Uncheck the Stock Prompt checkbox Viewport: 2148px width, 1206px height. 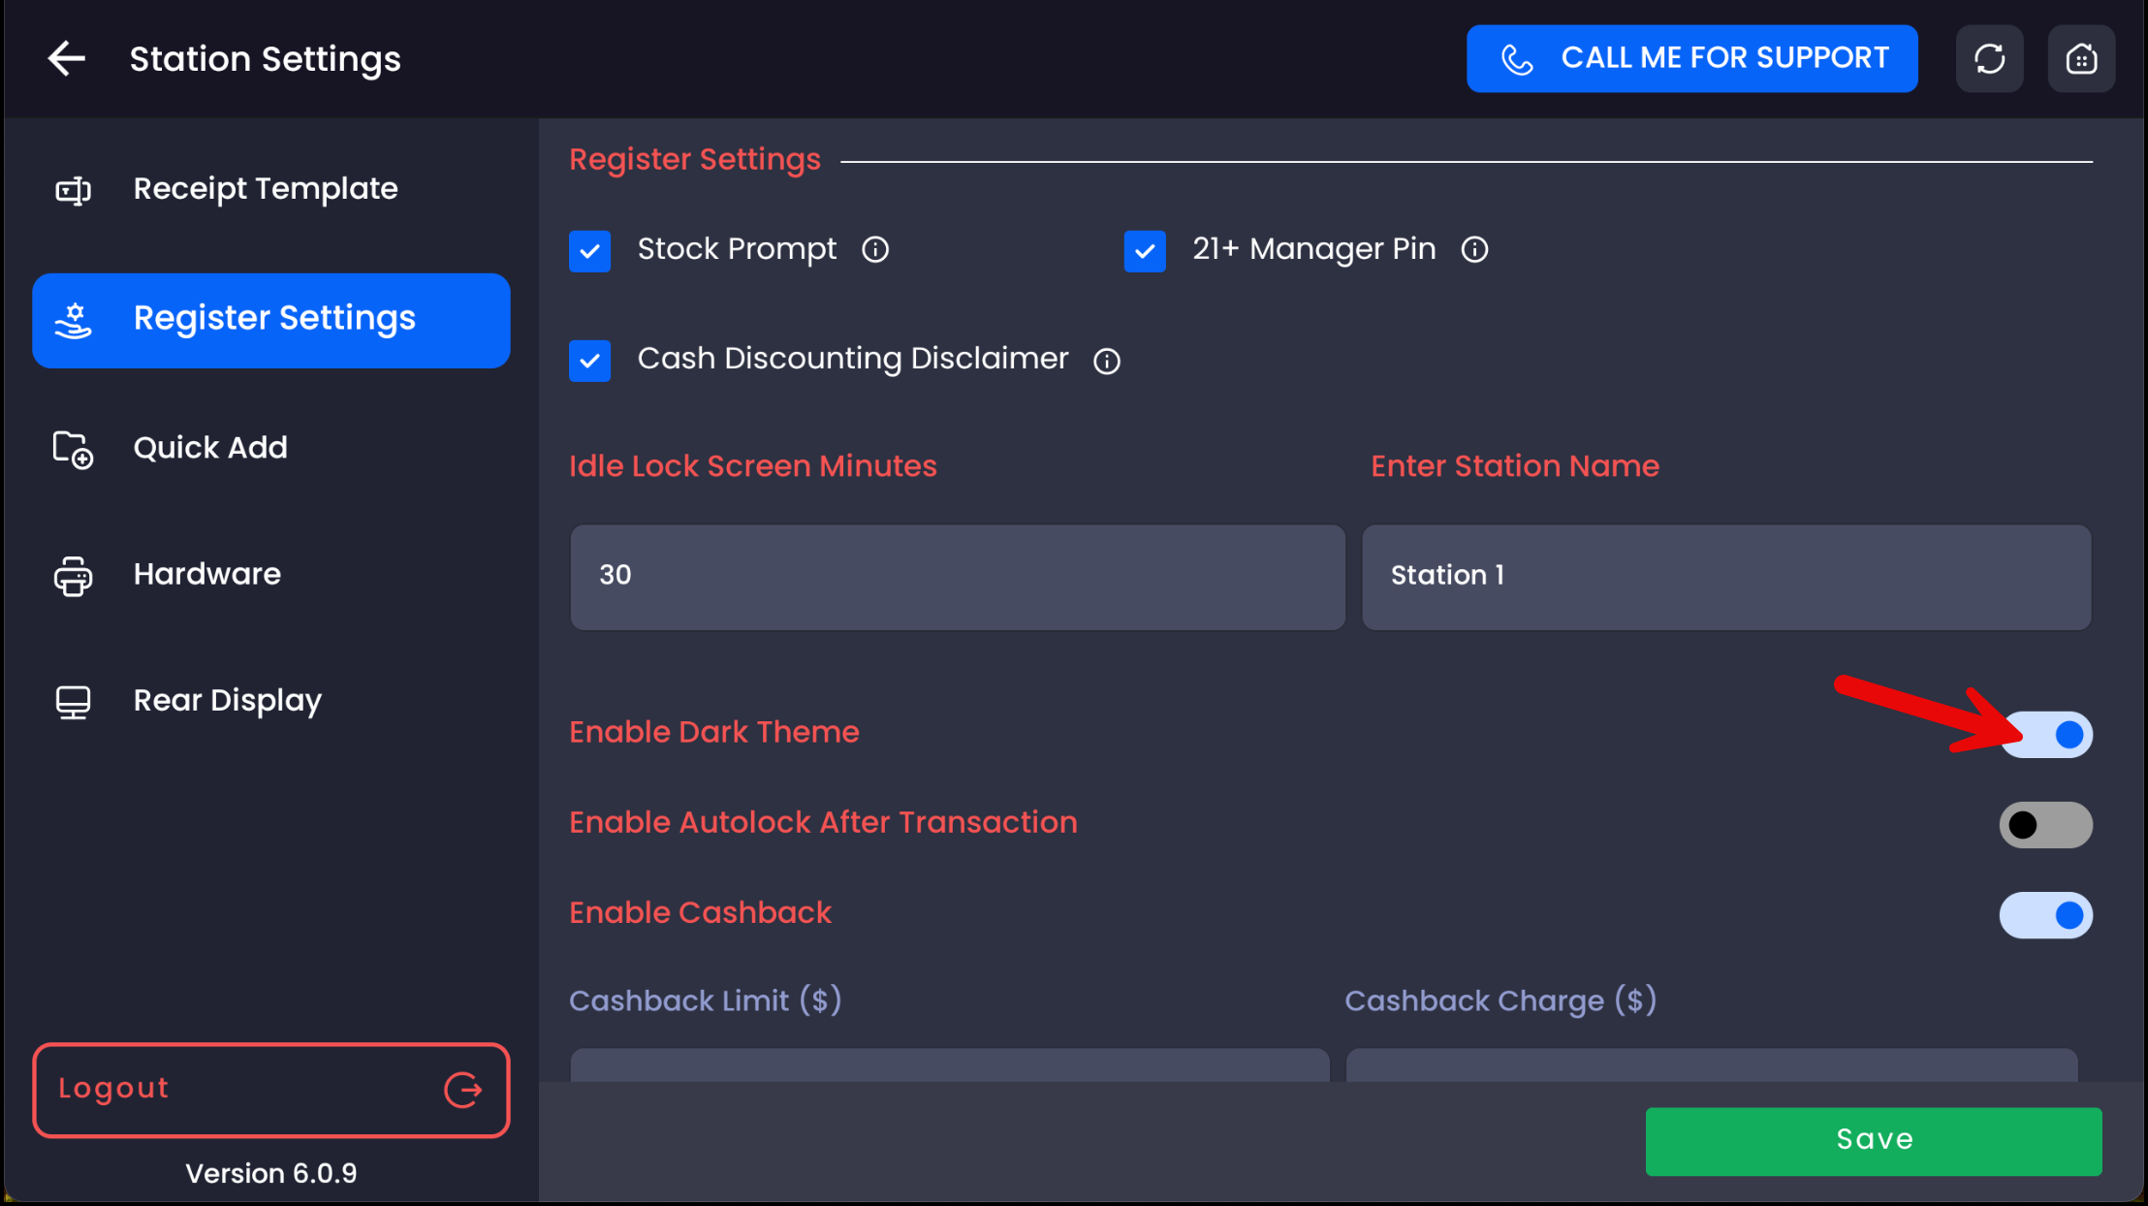coord(589,251)
